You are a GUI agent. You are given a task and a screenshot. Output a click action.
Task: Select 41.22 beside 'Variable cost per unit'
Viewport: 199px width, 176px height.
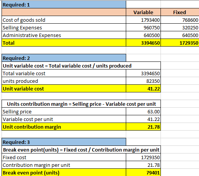pyautogui.click(x=143, y=119)
